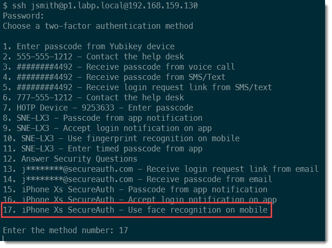Image resolution: width=332 pixels, height=248 pixels.
Task: Click the 'Enter the method number' input prompt
Action: (x=65, y=230)
